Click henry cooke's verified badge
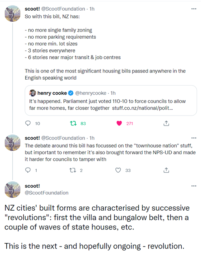Viewport: 201px width, 256px height. pyautogui.click(x=71, y=93)
